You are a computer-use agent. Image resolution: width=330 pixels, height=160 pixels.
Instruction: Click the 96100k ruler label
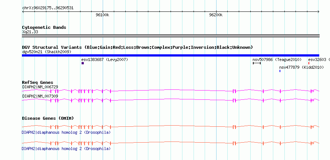coord(102,15)
